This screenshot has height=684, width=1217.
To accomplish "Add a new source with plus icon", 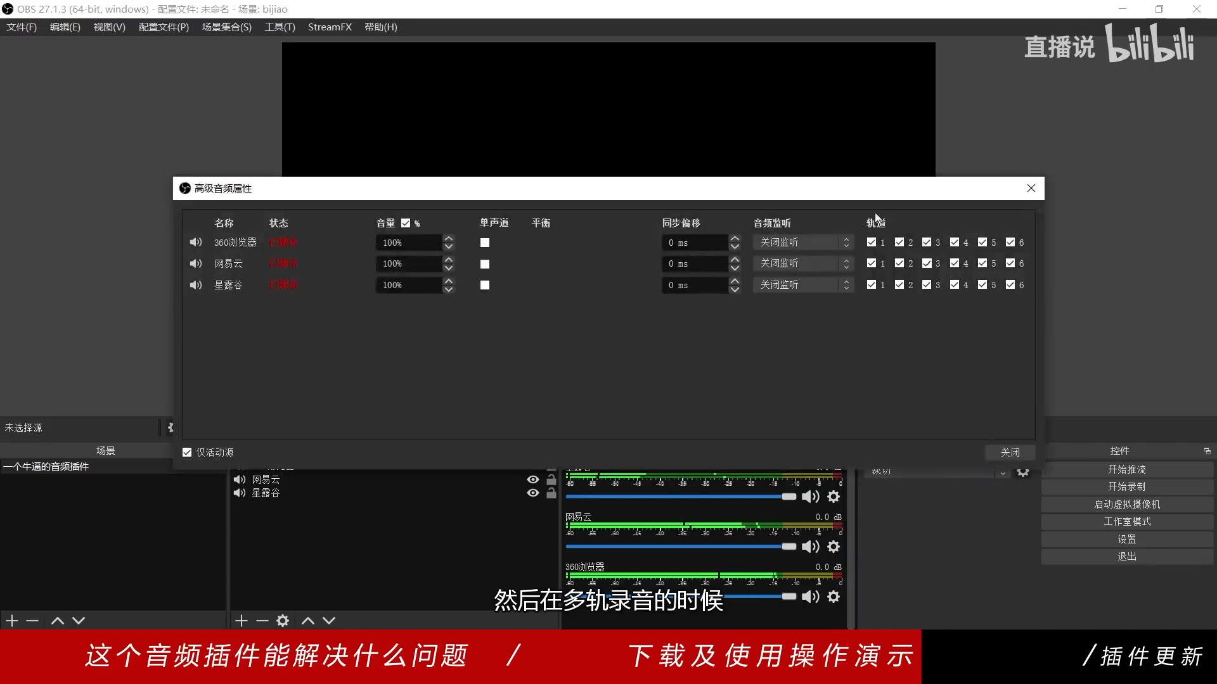I will [x=241, y=621].
